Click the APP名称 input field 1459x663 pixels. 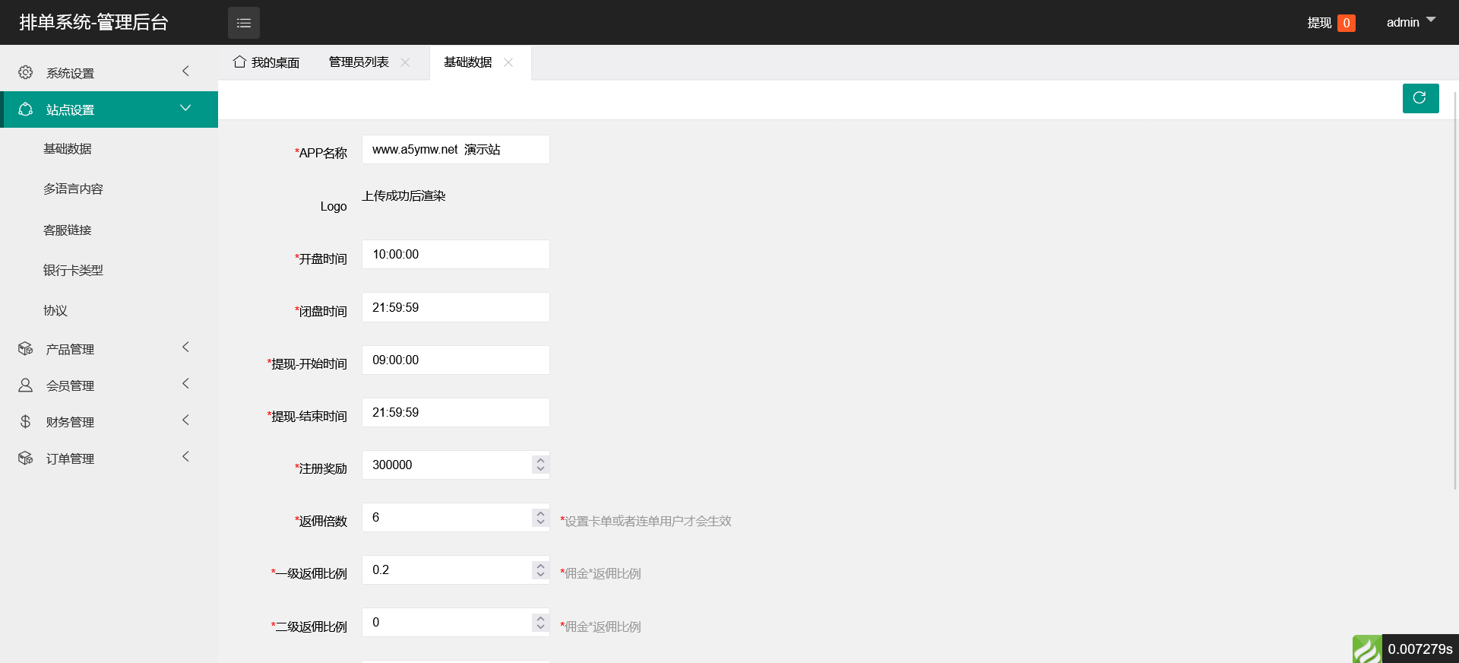(x=455, y=150)
